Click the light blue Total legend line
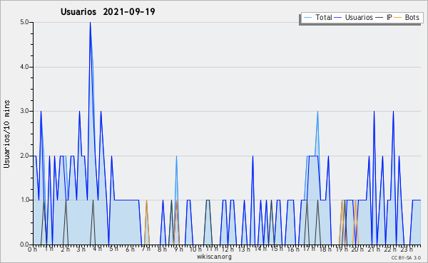 [x=307, y=18]
